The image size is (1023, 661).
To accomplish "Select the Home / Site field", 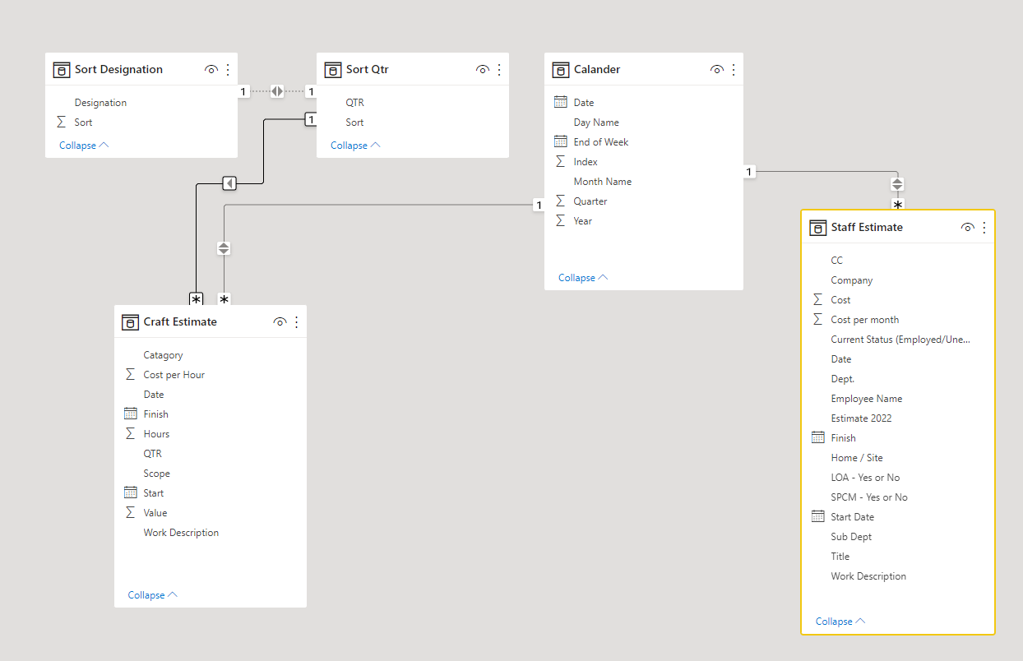I will pyautogui.click(x=856, y=458).
